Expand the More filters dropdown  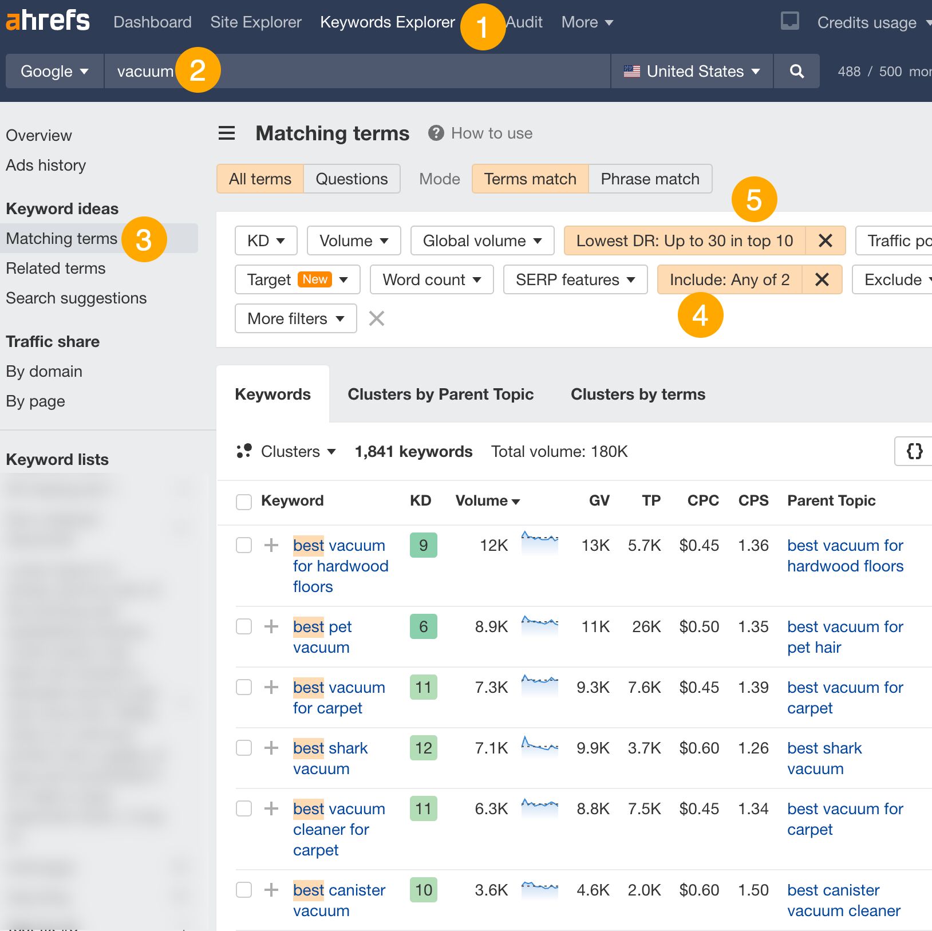click(295, 318)
